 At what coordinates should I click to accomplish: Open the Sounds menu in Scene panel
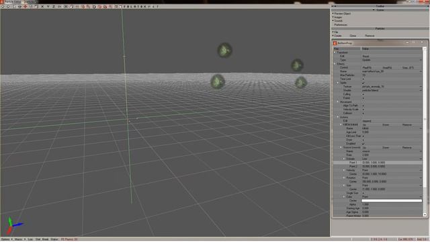pyautogui.click(x=338, y=21)
